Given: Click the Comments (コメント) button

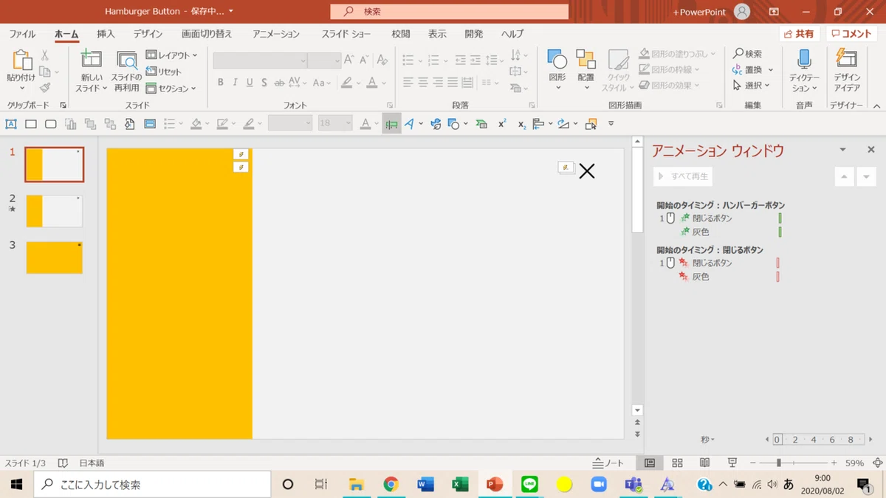Looking at the screenshot, I should (851, 34).
